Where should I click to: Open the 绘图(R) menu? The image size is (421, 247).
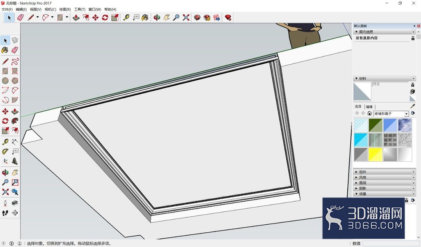coord(65,9)
